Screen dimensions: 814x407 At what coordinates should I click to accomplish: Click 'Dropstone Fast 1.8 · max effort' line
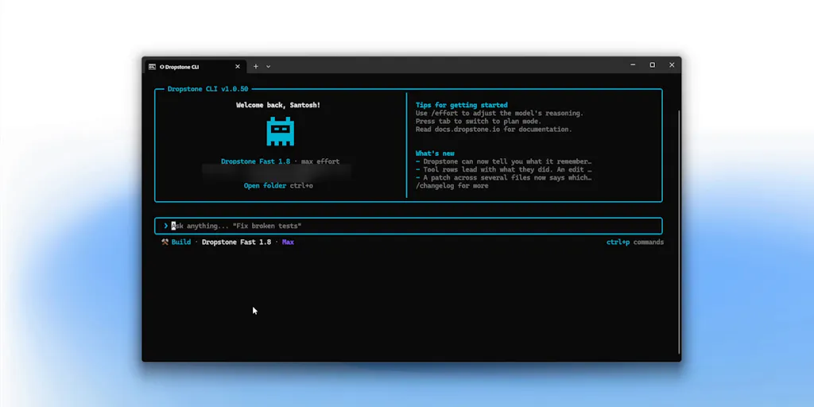coord(281,161)
